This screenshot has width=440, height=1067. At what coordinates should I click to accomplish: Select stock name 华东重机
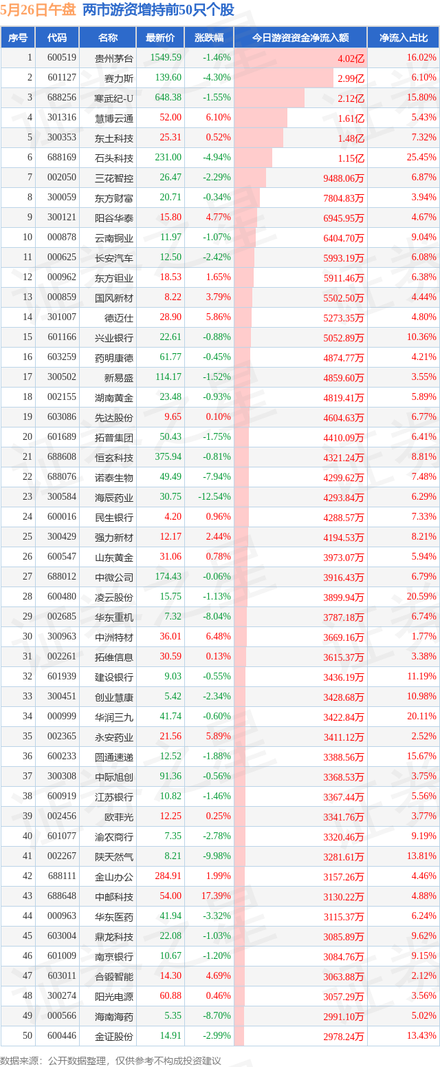(114, 617)
